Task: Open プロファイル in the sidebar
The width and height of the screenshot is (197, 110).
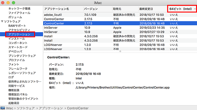Action: (x=17, y=60)
